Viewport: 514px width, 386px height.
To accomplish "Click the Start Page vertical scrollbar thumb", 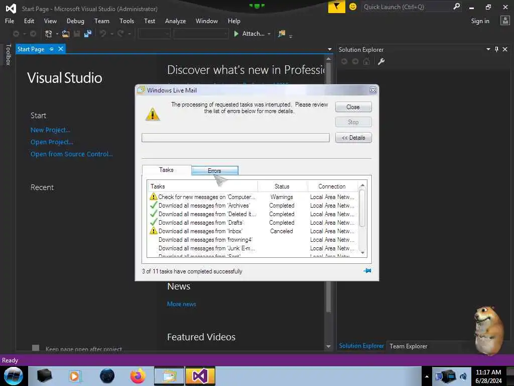I will pyautogui.click(x=328, y=186).
